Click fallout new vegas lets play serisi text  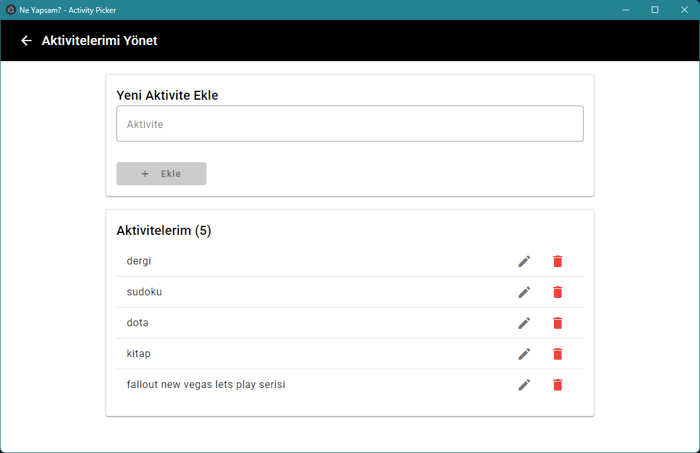pos(206,385)
